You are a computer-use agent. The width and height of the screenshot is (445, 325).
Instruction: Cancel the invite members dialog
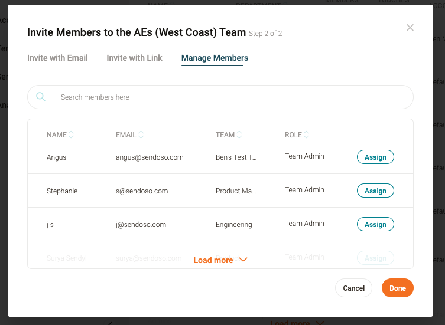[x=353, y=288]
